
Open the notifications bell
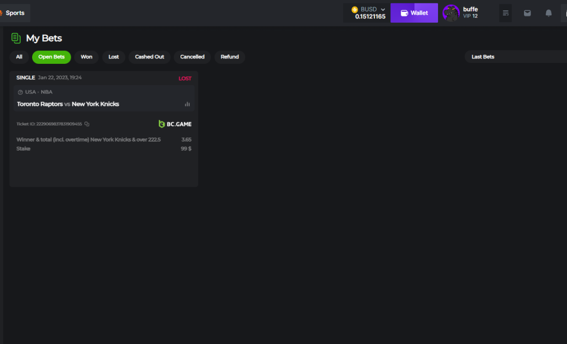point(549,13)
